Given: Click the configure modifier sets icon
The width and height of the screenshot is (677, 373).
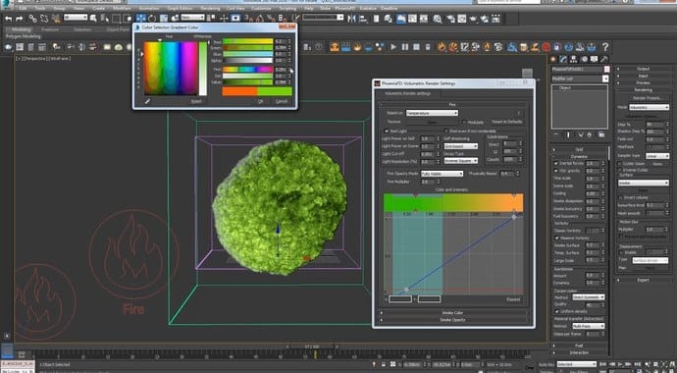Looking at the screenshot, I should (601, 134).
